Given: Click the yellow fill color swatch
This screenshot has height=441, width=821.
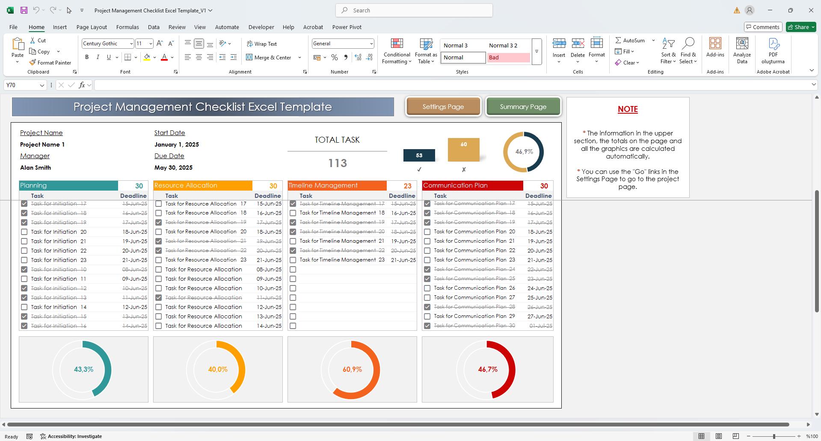Looking at the screenshot, I should coord(147,57).
